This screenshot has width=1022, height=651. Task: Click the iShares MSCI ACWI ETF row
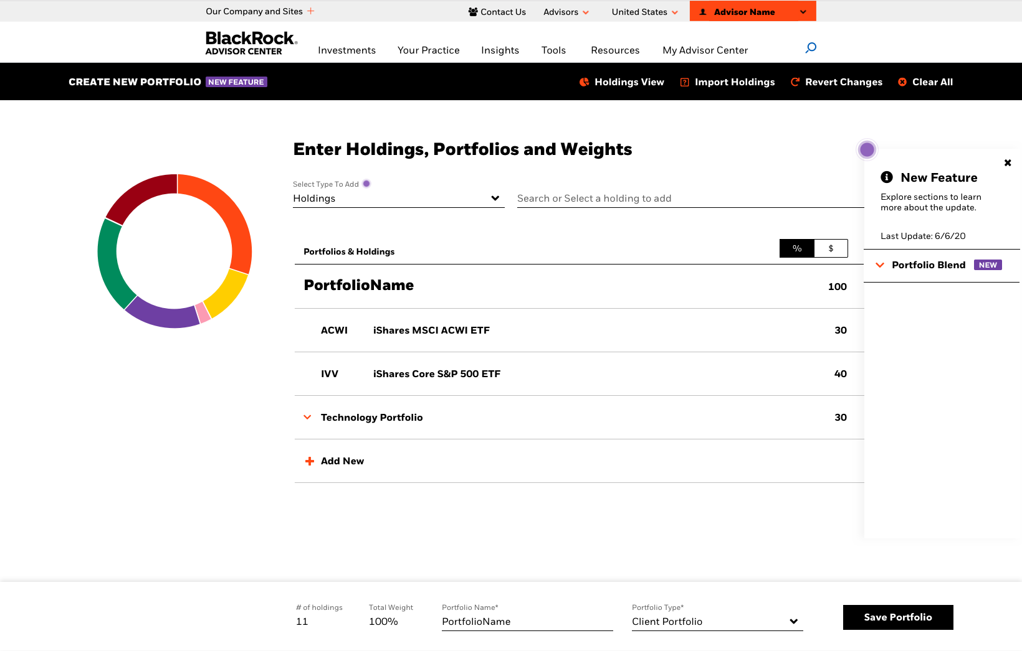point(580,330)
